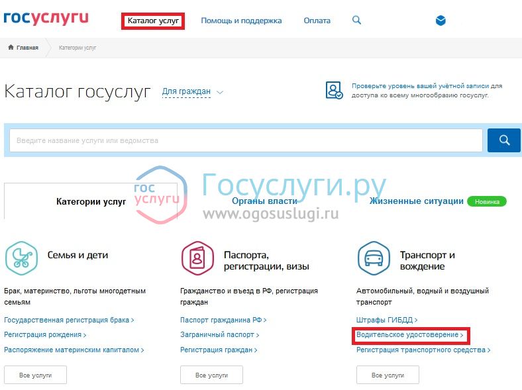Expand the Для граждан dropdown
Image resolution: width=522 pixels, height=390 pixels.
click(x=186, y=91)
